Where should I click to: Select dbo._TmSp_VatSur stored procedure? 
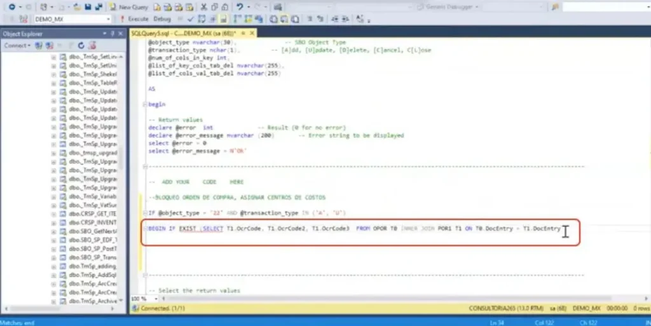click(93, 205)
